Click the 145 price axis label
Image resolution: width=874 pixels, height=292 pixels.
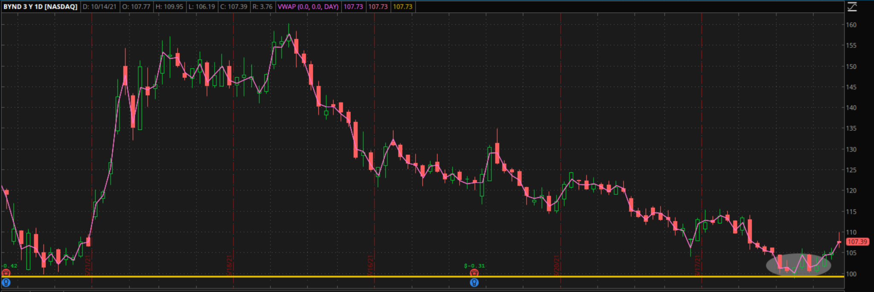851,87
